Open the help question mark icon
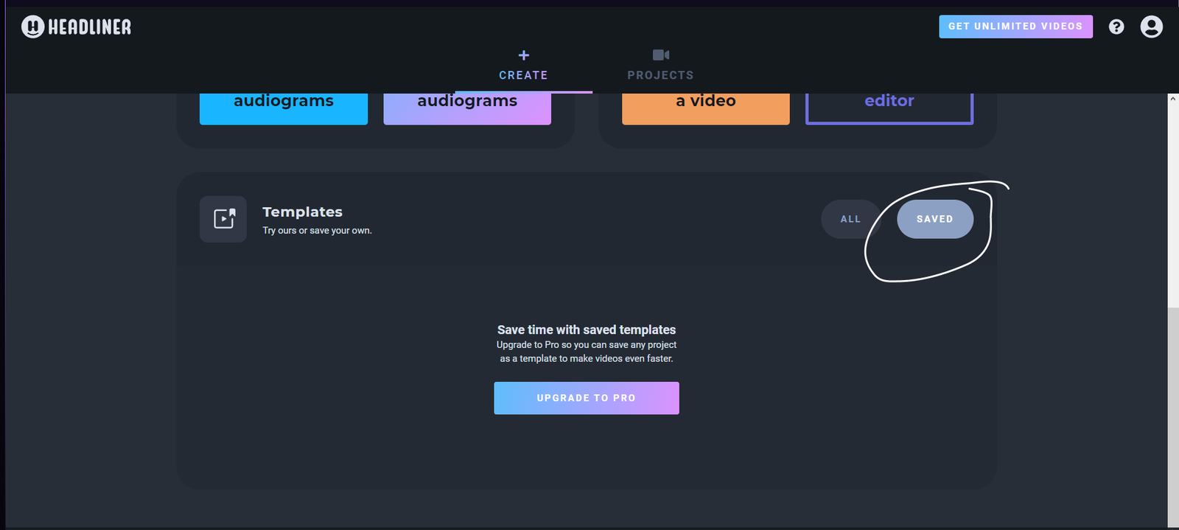1179x530 pixels. click(1116, 27)
